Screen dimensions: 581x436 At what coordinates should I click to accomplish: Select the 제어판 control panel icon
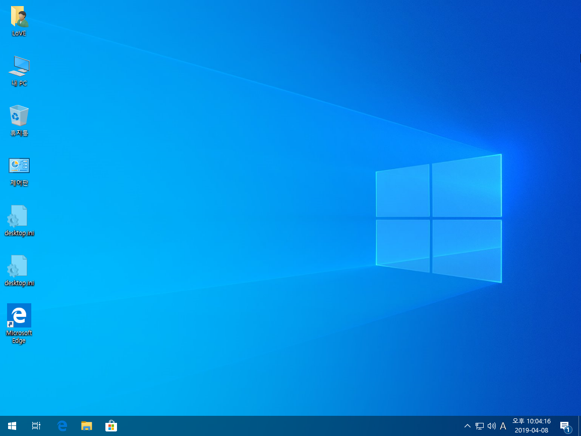pyautogui.click(x=19, y=171)
